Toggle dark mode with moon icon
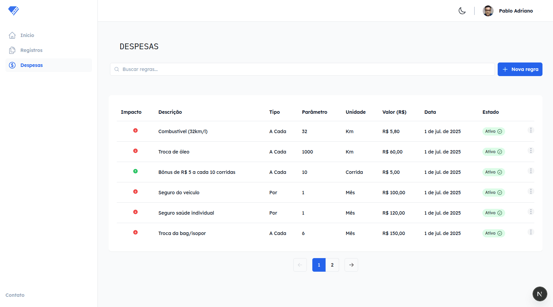Image resolution: width=553 pixels, height=307 pixels. tap(462, 11)
